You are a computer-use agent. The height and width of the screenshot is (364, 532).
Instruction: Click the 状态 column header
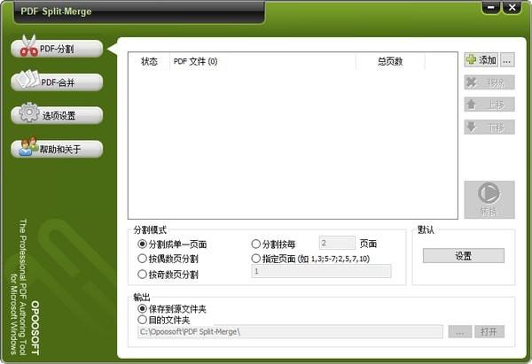coord(149,61)
